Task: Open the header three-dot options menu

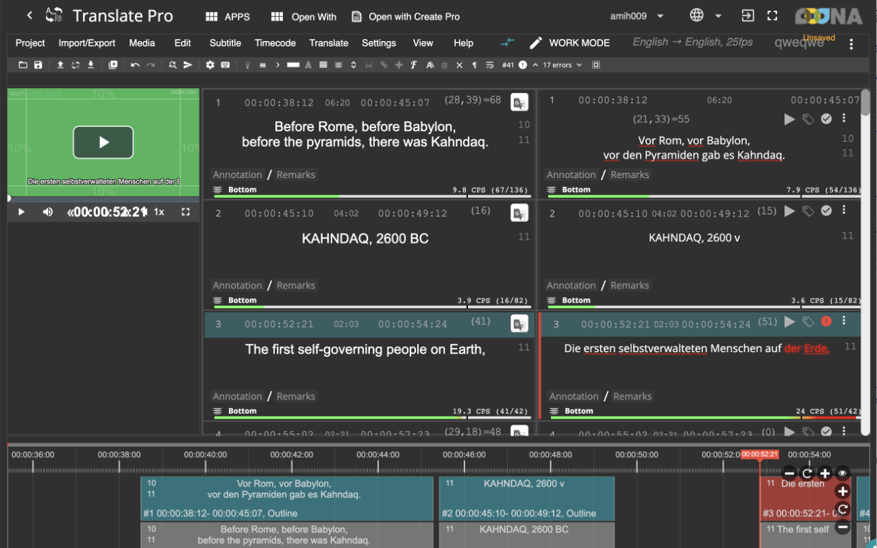Action: (852, 44)
